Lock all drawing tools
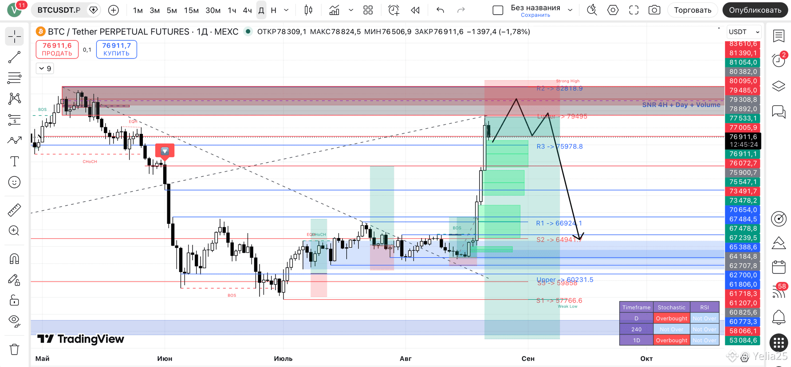Image resolution: width=791 pixels, height=367 pixels. [14, 301]
